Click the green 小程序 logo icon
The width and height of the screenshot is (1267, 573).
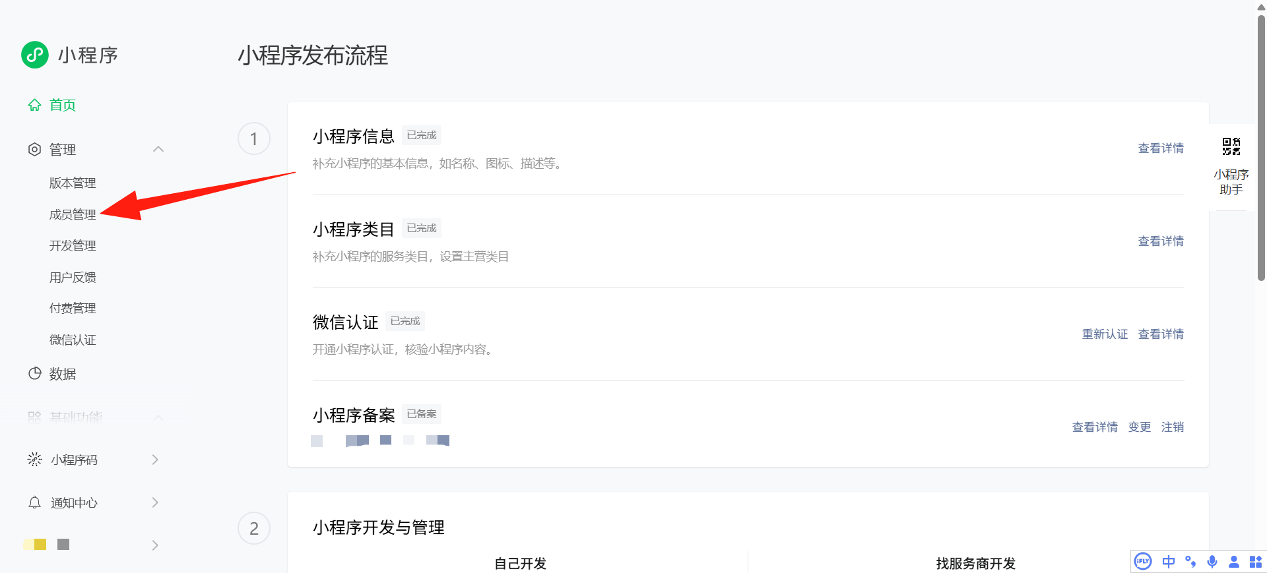pos(35,55)
